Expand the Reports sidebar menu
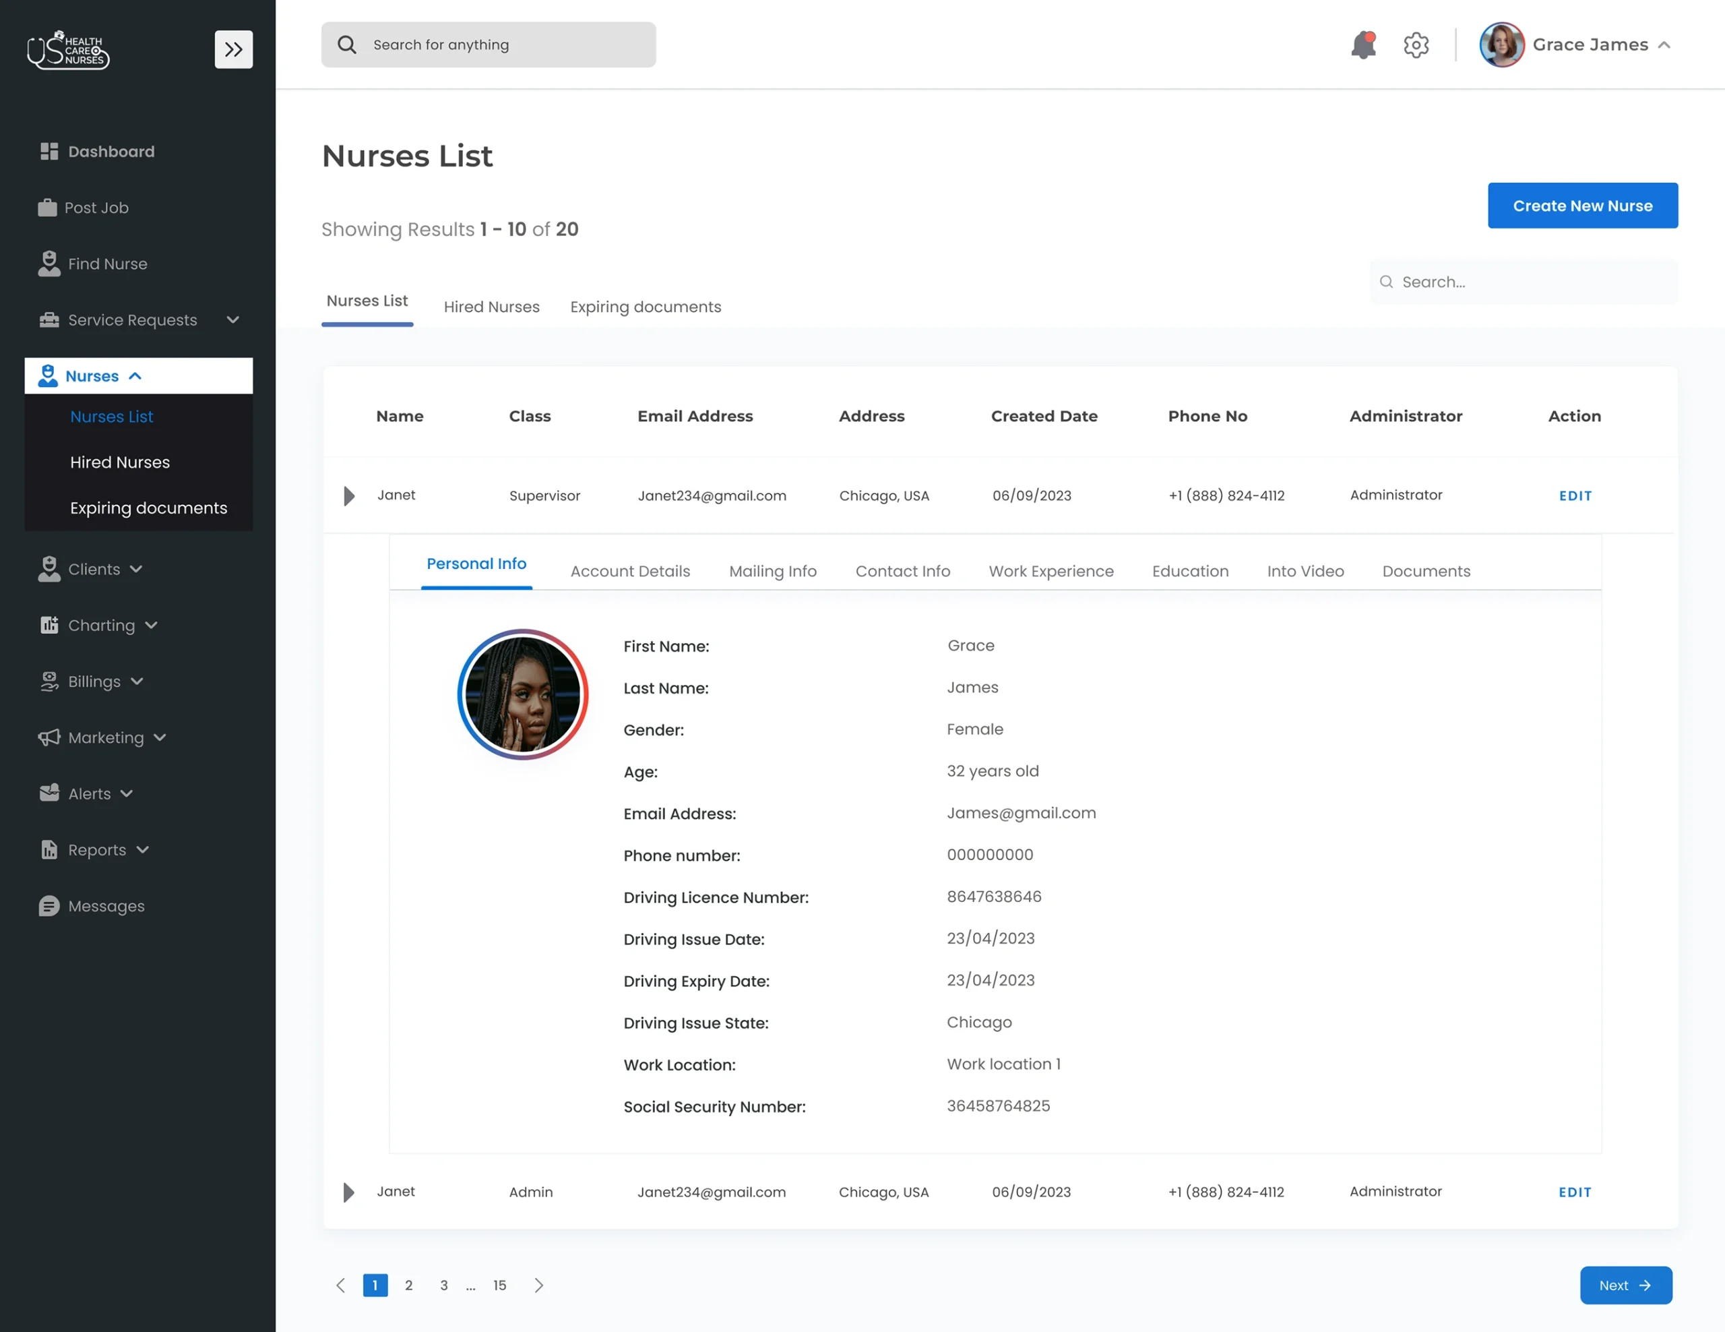 (x=142, y=849)
